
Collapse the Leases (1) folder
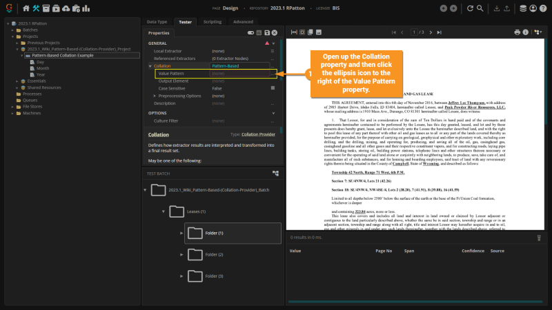click(164, 211)
